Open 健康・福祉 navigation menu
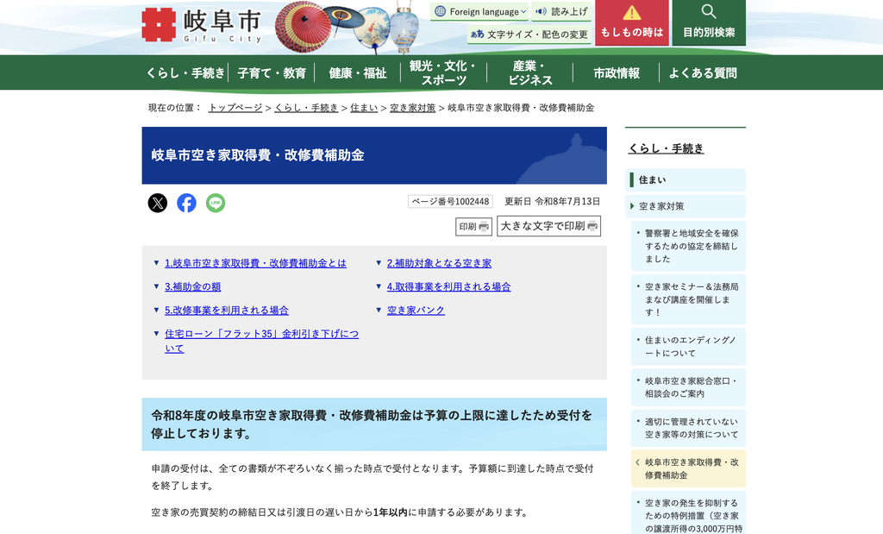The width and height of the screenshot is (883, 534). click(358, 72)
